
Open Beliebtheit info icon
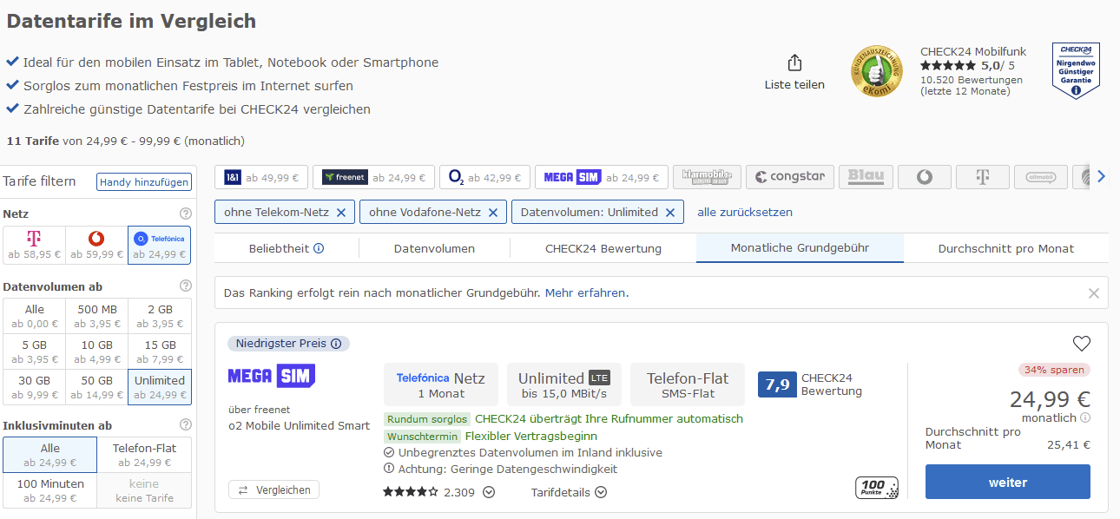tap(319, 248)
